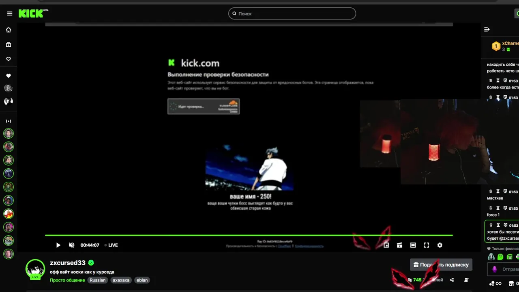
Task: Jump to LIVE position
Action: [x=111, y=245]
